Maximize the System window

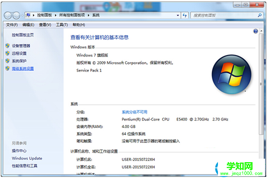tap(245, 5)
